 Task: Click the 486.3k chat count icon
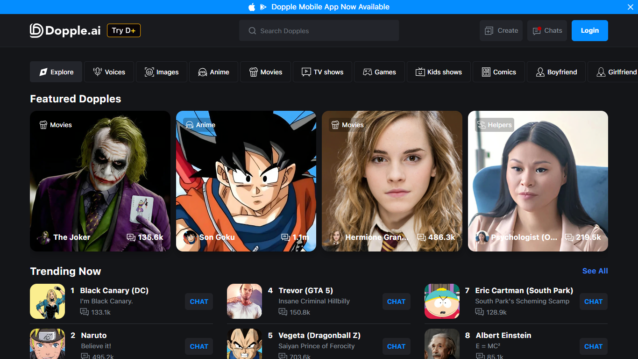click(x=421, y=237)
